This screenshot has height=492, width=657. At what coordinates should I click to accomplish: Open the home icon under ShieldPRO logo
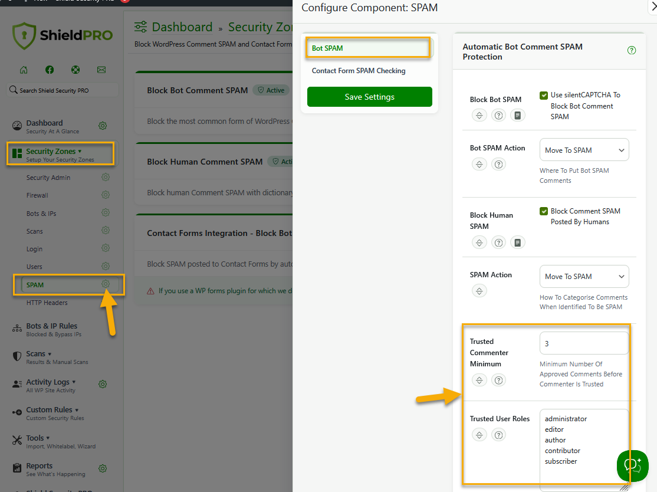click(24, 70)
